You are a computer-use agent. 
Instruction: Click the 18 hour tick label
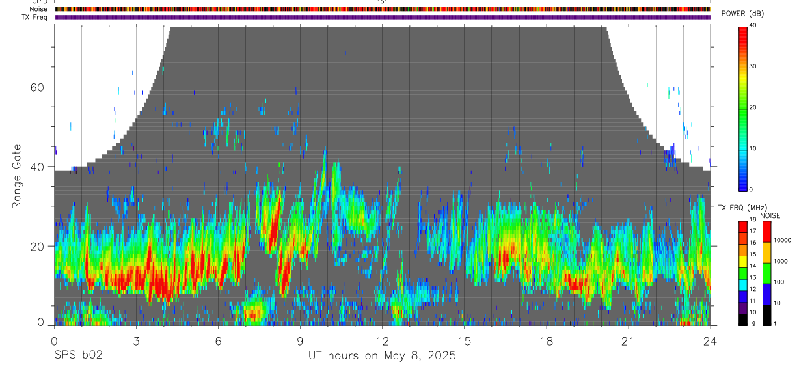tap(547, 340)
